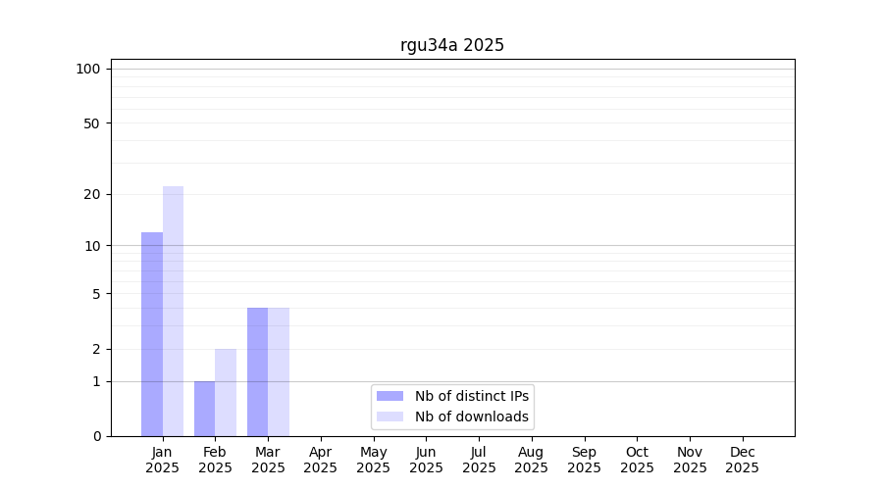Click the Jan distinct IPs bar
The height and width of the screenshot is (490, 883).
[x=152, y=334]
